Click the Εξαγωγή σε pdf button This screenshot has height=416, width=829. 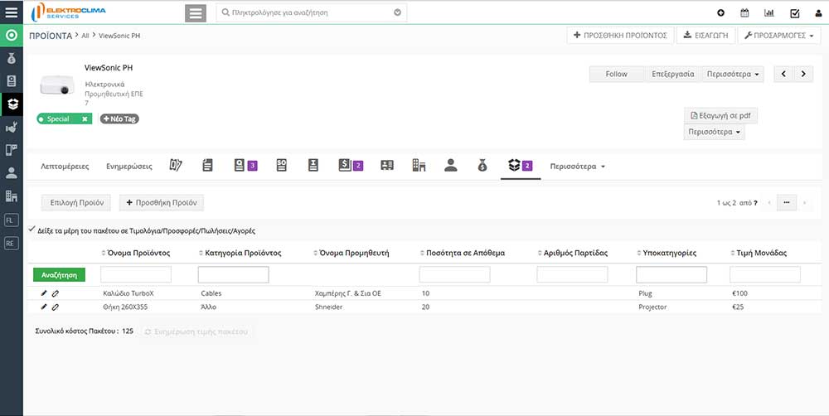[720, 115]
